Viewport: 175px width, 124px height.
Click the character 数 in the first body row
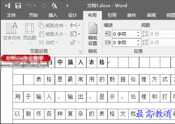coord(112,80)
